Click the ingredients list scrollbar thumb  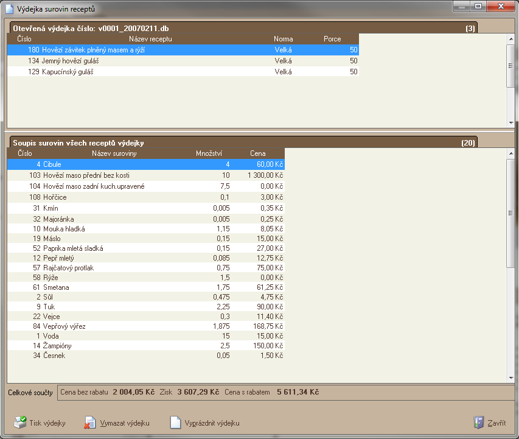pos(510,213)
